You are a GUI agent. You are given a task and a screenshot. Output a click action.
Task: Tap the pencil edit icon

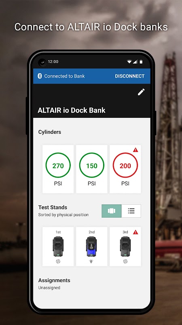click(141, 92)
